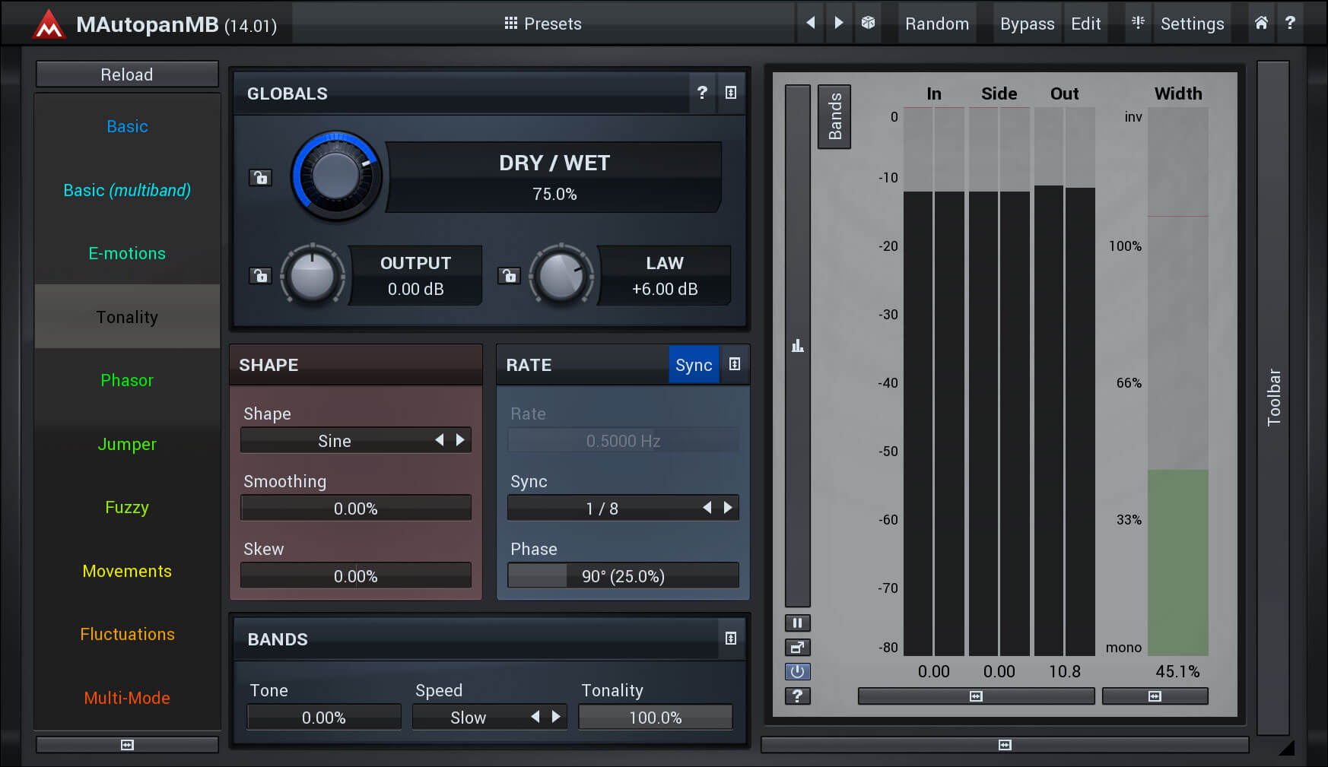This screenshot has width=1328, height=767.
Task: Click the dice randomize preset icon
Action: tap(868, 23)
